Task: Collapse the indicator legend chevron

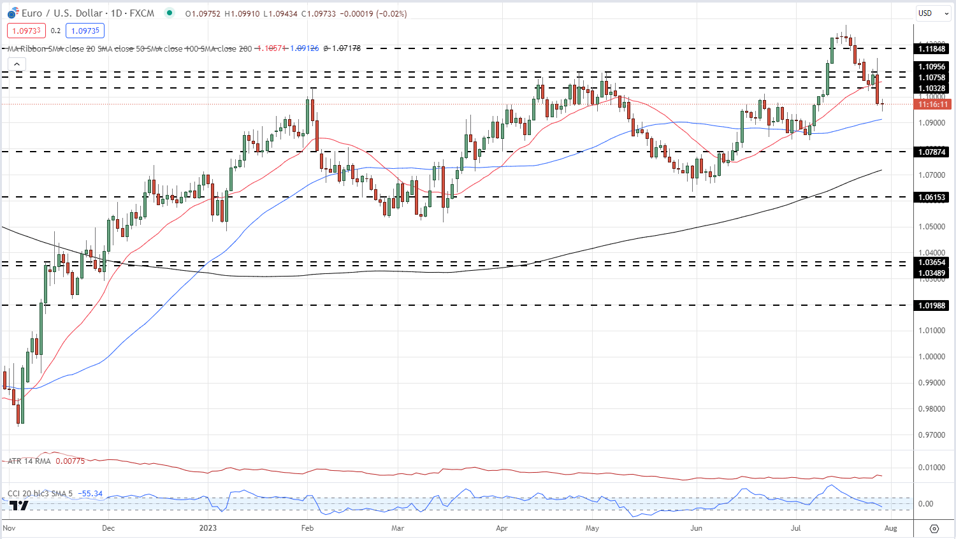Action: [17, 64]
